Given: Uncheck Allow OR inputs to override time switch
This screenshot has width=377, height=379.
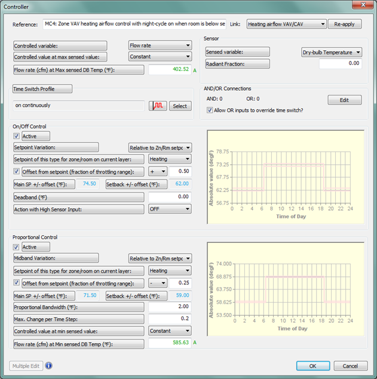Looking at the screenshot, I should click(x=209, y=109).
